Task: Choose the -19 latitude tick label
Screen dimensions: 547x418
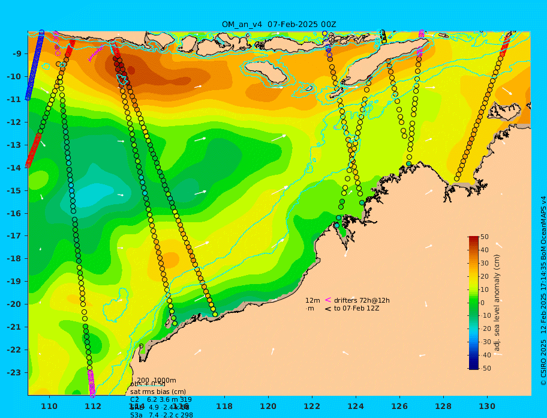Action: [x=14, y=282]
